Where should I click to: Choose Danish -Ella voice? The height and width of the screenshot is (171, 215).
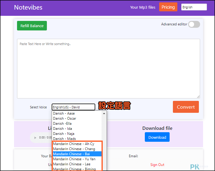77,124
